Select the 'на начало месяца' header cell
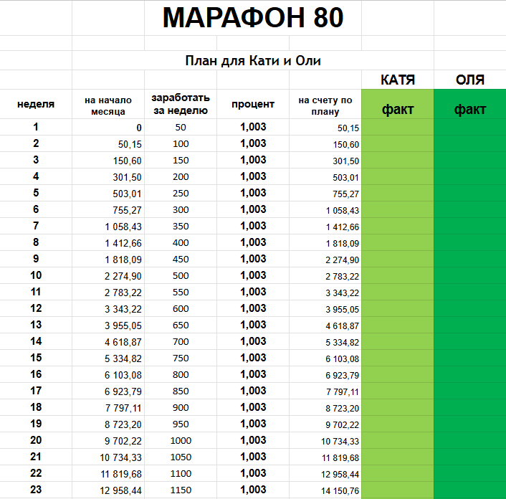 108,105
